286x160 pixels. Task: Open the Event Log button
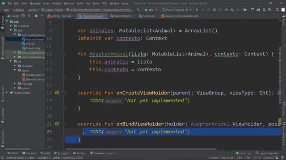coord(243,153)
